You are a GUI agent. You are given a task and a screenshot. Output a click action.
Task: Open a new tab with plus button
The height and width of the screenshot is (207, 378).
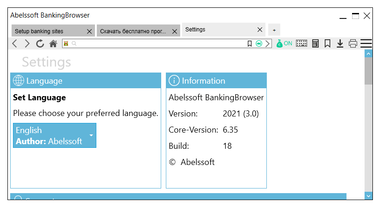coord(274,30)
